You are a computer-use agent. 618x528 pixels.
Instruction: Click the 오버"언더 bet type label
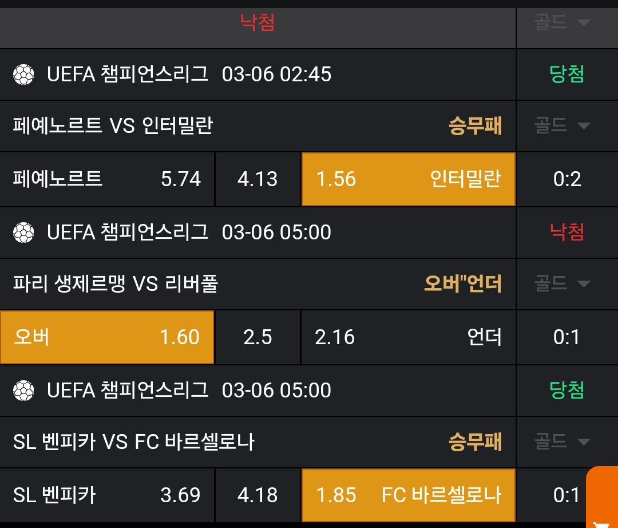[x=462, y=284]
